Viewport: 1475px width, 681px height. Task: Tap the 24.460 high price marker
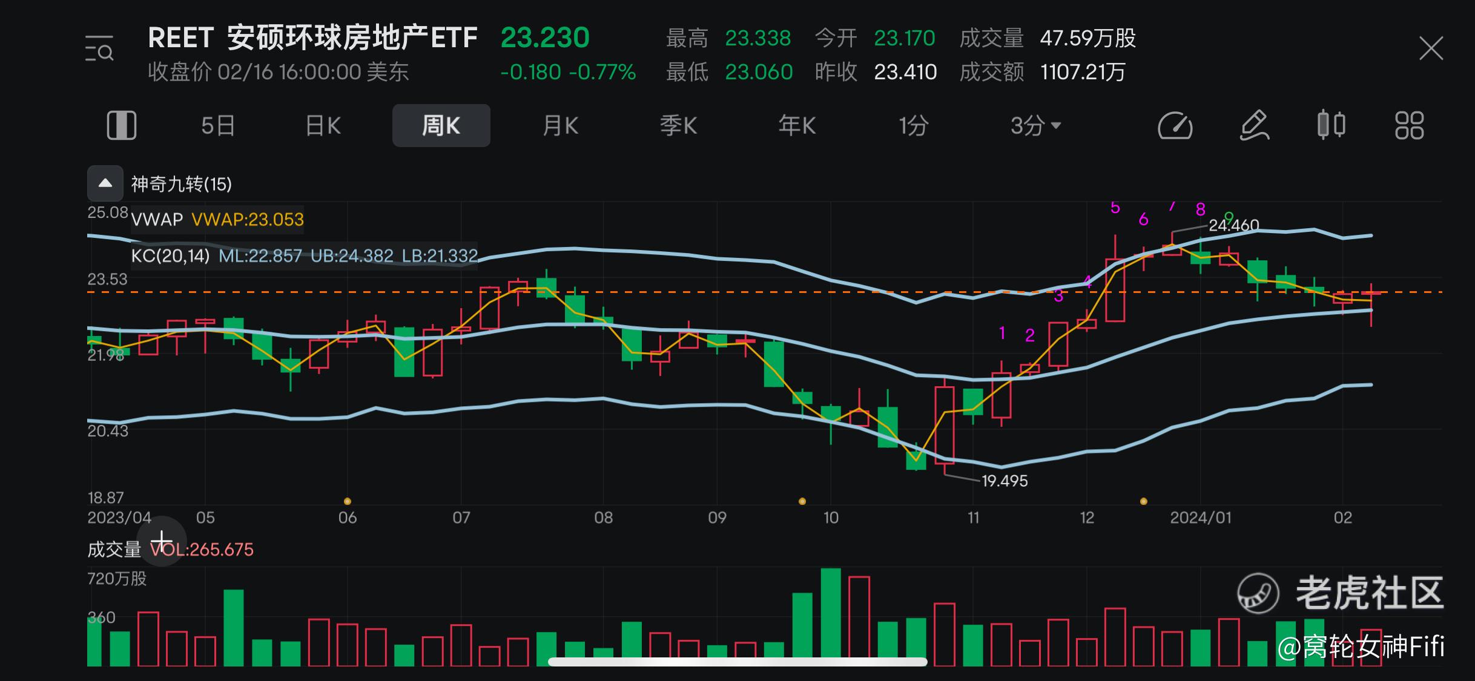1234,226
